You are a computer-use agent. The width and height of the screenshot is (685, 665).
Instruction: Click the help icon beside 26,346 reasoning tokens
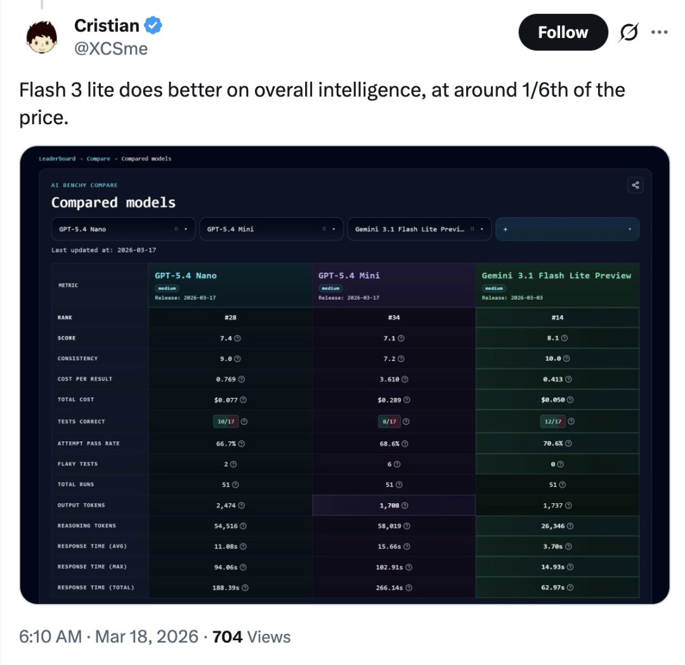(x=572, y=526)
